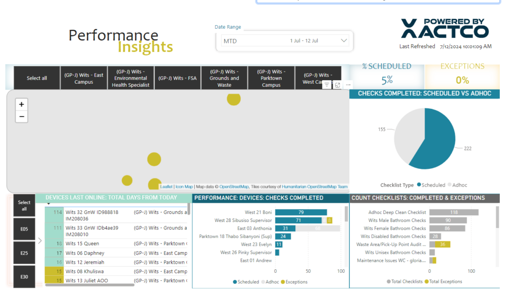Viewport: 517px width, 293px height.
Task: Toggle the Scheduled legend item under the pie chart
Action: point(431,185)
